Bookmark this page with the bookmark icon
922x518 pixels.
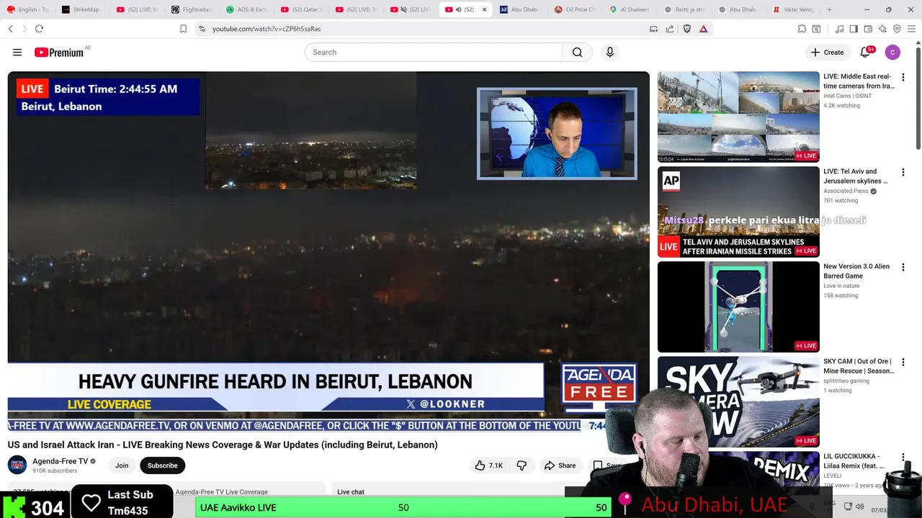[x=183, y=29]
